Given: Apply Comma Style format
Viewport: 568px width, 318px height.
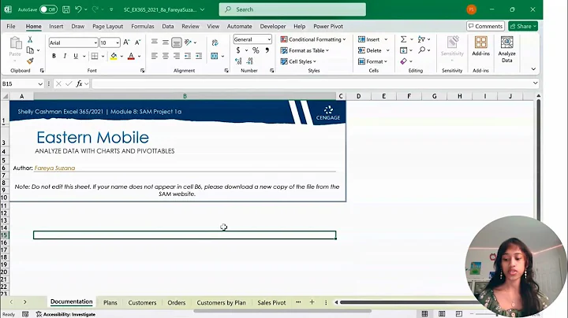Looking at the screenshot, I should point(267,50).
